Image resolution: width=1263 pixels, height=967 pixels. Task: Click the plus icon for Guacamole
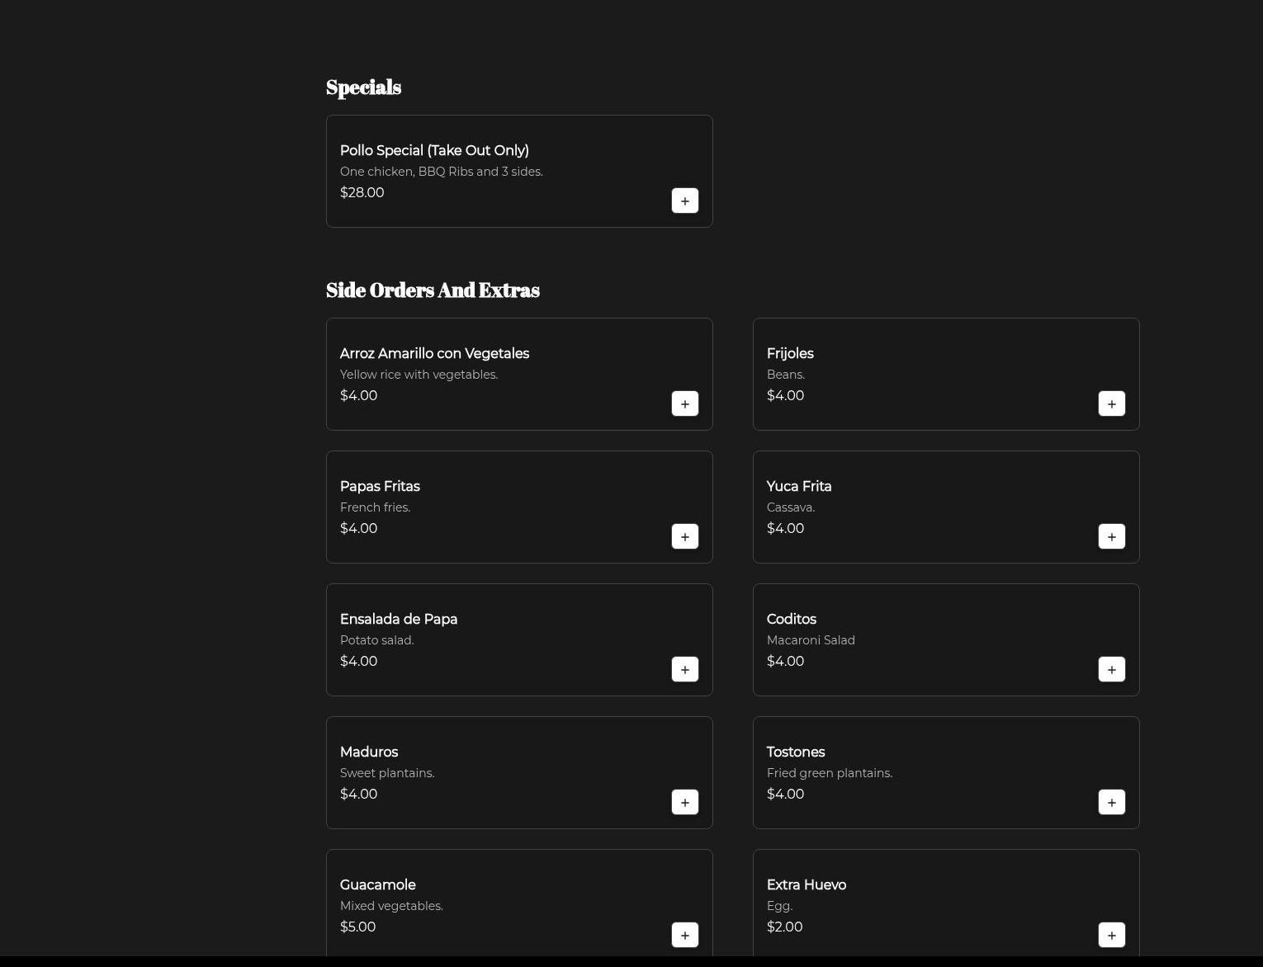(684, 935)
